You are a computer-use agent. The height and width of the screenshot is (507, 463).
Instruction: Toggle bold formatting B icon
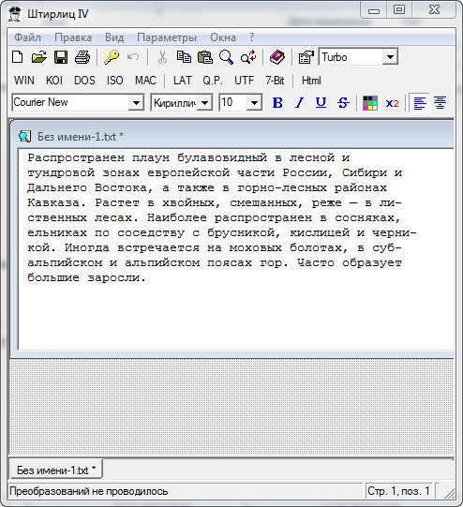tap(277, 103)
